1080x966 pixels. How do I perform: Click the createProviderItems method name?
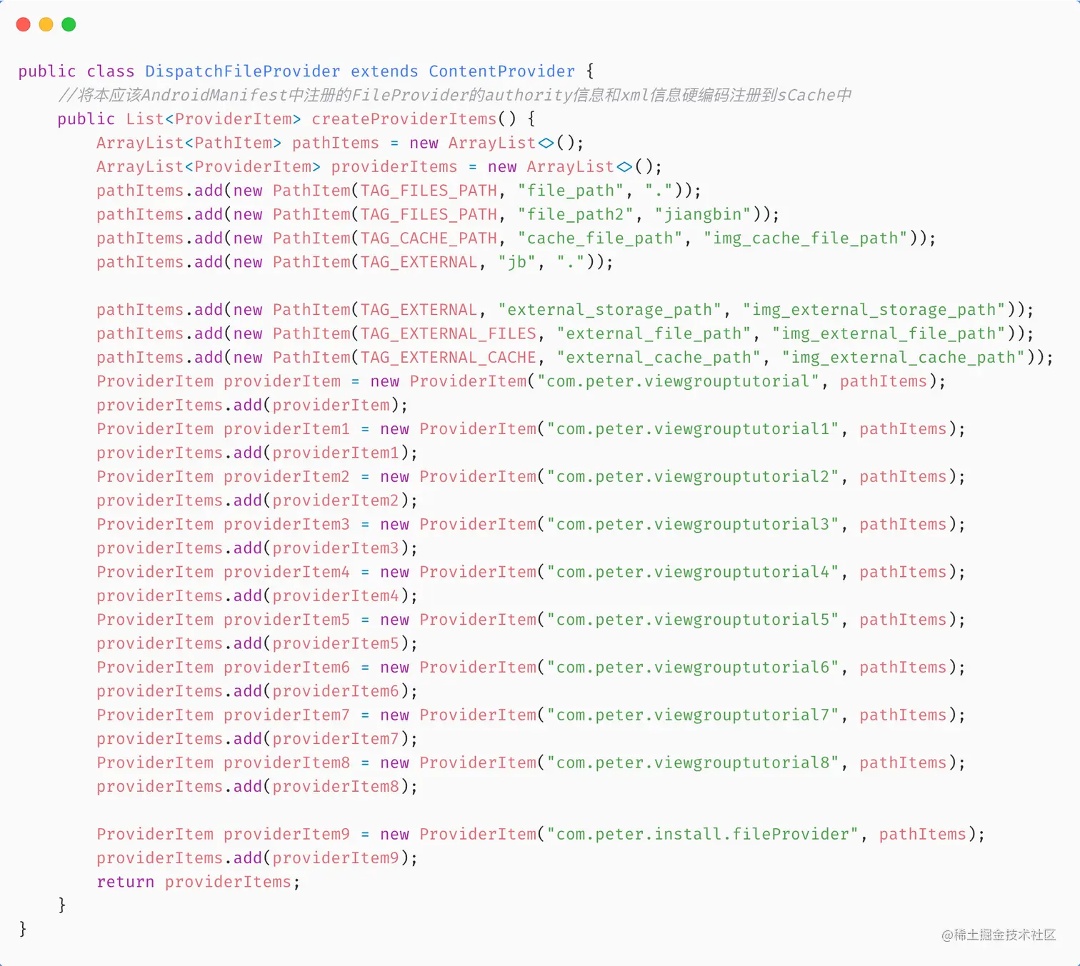pyautogui.click(x=404, y=119)
